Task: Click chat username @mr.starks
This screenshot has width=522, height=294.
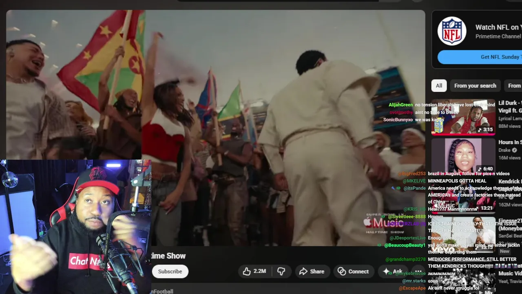Action: point(414,281)
